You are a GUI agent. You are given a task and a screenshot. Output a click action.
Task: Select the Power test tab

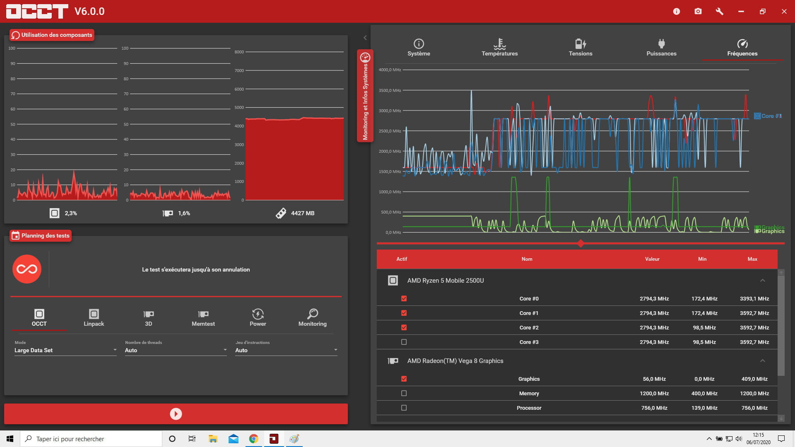pyautogui.click(x=258, y=318)
